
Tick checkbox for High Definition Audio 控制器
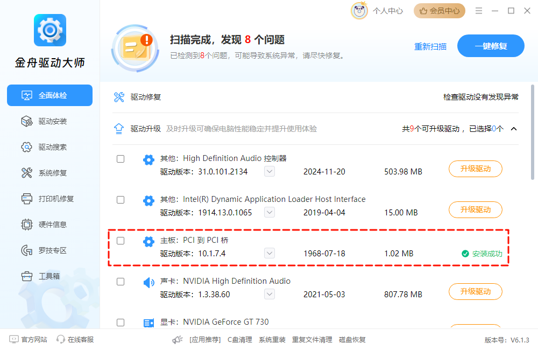point(121,159)
